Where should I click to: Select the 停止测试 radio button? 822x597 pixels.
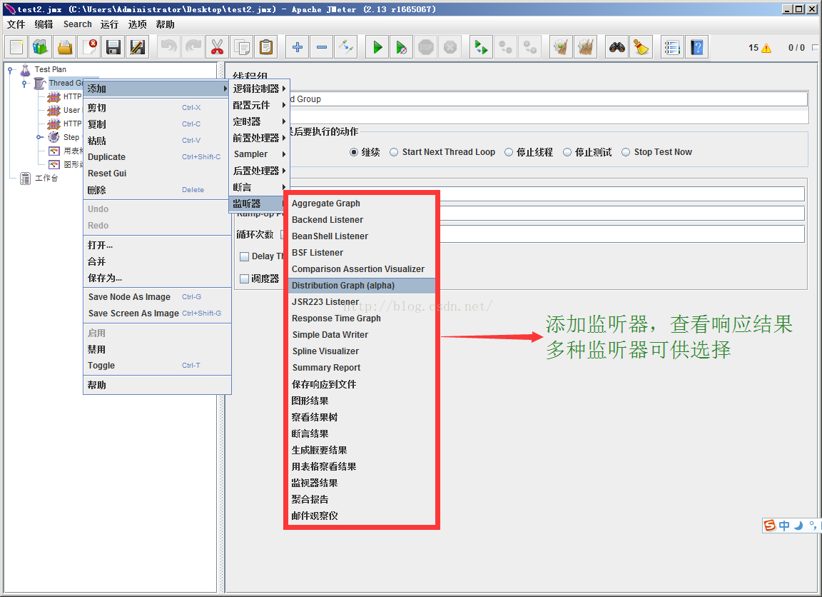[567, 152]
